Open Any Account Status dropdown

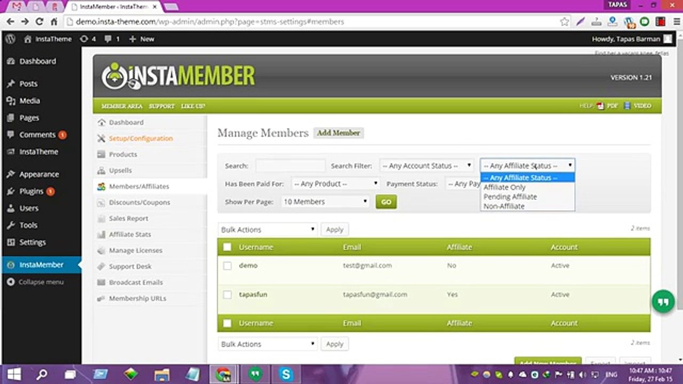pyautogui.click(x=427, y=166)
